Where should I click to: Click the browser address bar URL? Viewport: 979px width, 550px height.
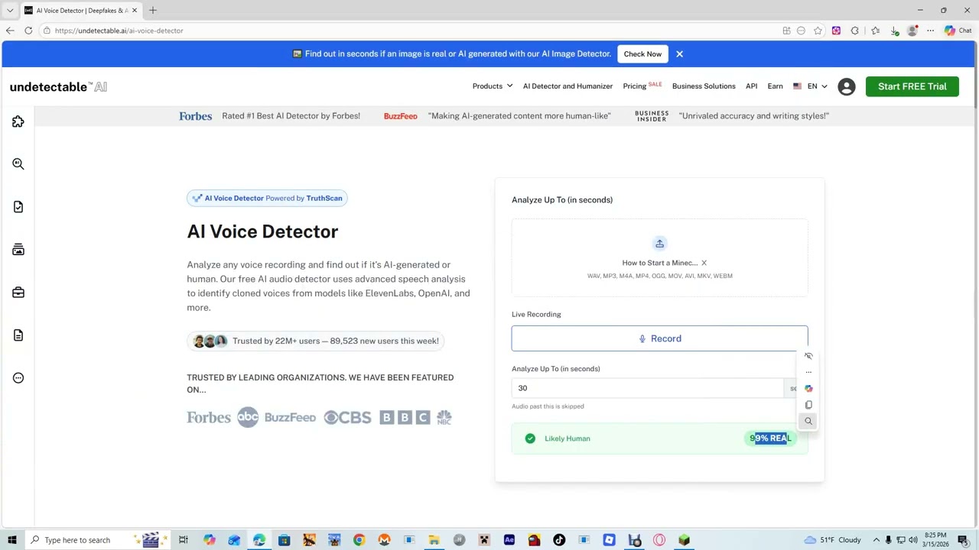(x=119, y=31)
